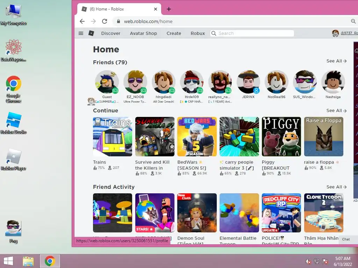The width and height of the screenshot is (358, 268).
Task: Click See All next to Continue
Action: coord(337,111)
